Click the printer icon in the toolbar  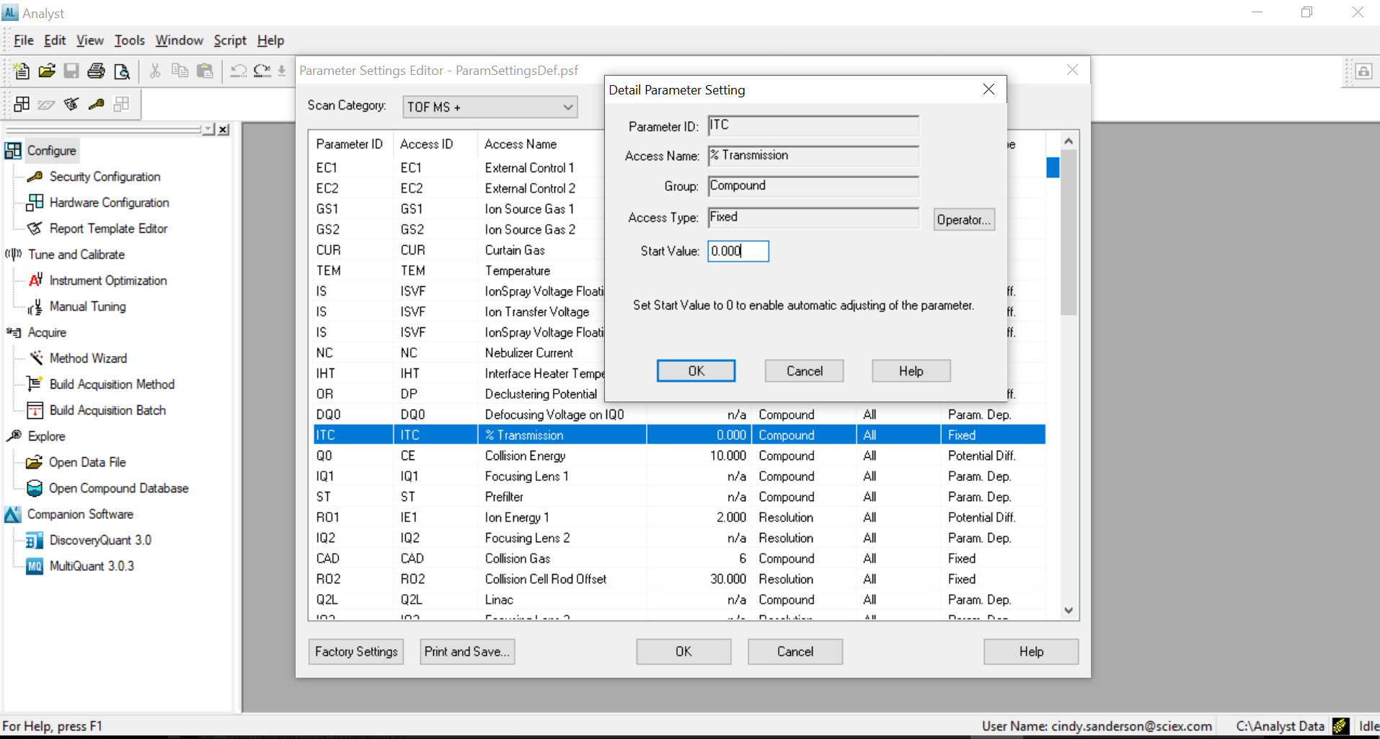(x=96, y=71)
